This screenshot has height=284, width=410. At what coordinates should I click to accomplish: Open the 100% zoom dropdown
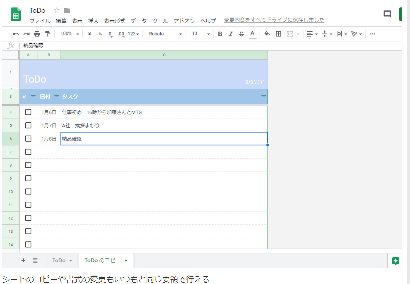[69, 34]
